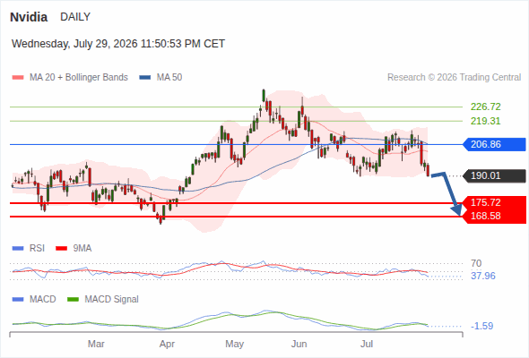Click the 219.31 resistance level label
This screenshot has width=529, height=358.
click(x=486, y=121)
